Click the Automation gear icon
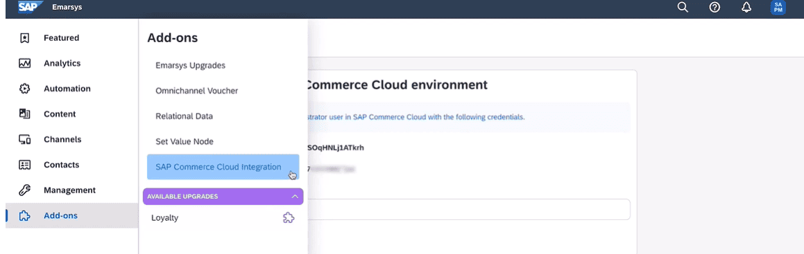Viewport: 804px width, 254px height. click(x=24, y=89)
